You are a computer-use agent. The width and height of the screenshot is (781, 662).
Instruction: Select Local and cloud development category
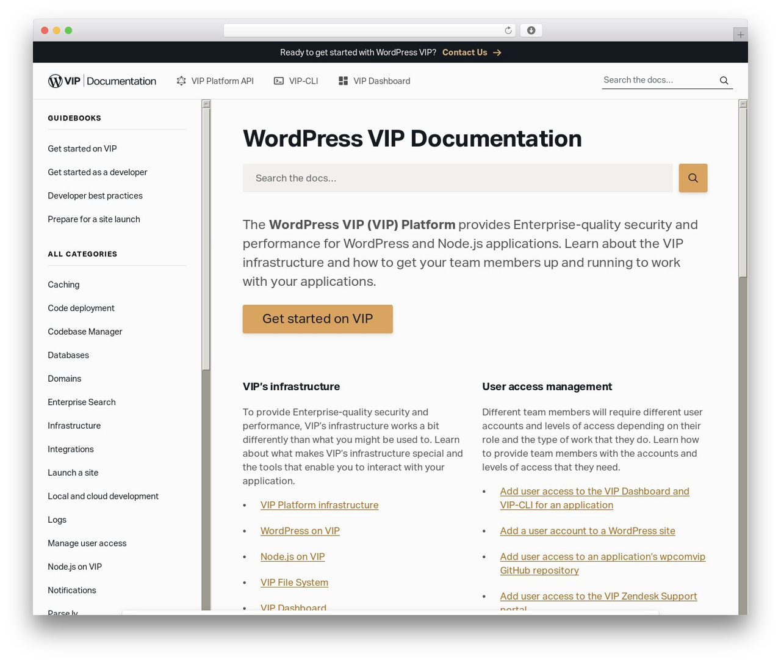click(103, 496)
